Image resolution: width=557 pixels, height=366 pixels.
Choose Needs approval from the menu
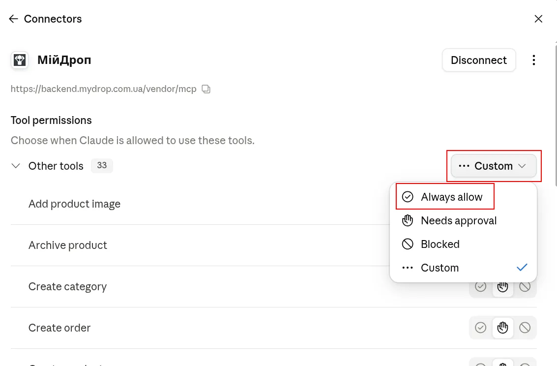click(x=463, y=221)
